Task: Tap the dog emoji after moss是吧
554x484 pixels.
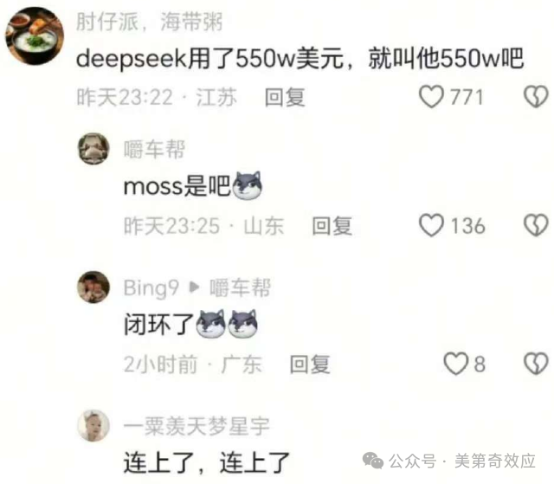Action: coord(247,185)
